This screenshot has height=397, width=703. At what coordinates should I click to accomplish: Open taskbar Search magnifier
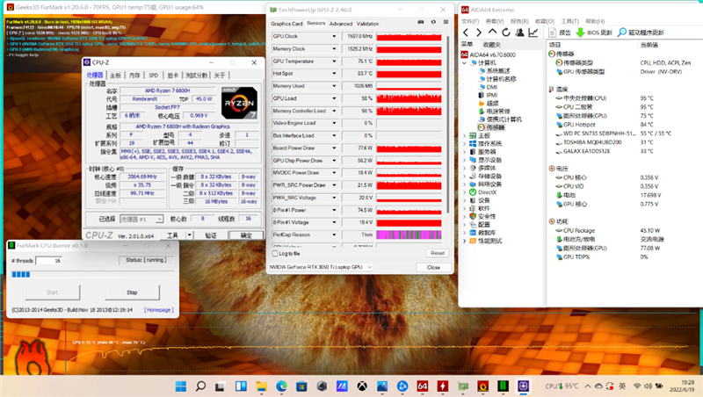pyautogui.click(x=201, y=386)
